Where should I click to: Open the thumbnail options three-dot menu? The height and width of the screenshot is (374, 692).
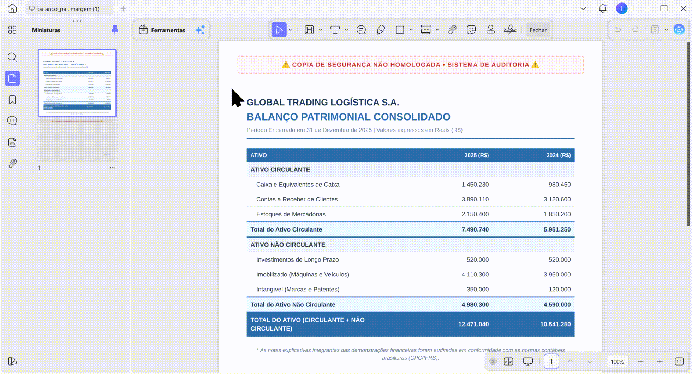[112, 168]
